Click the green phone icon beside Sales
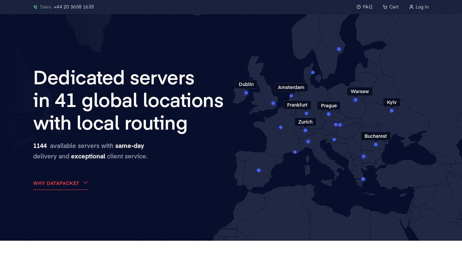The width and height of the screenshot is (462, 260). coord(36,7)
